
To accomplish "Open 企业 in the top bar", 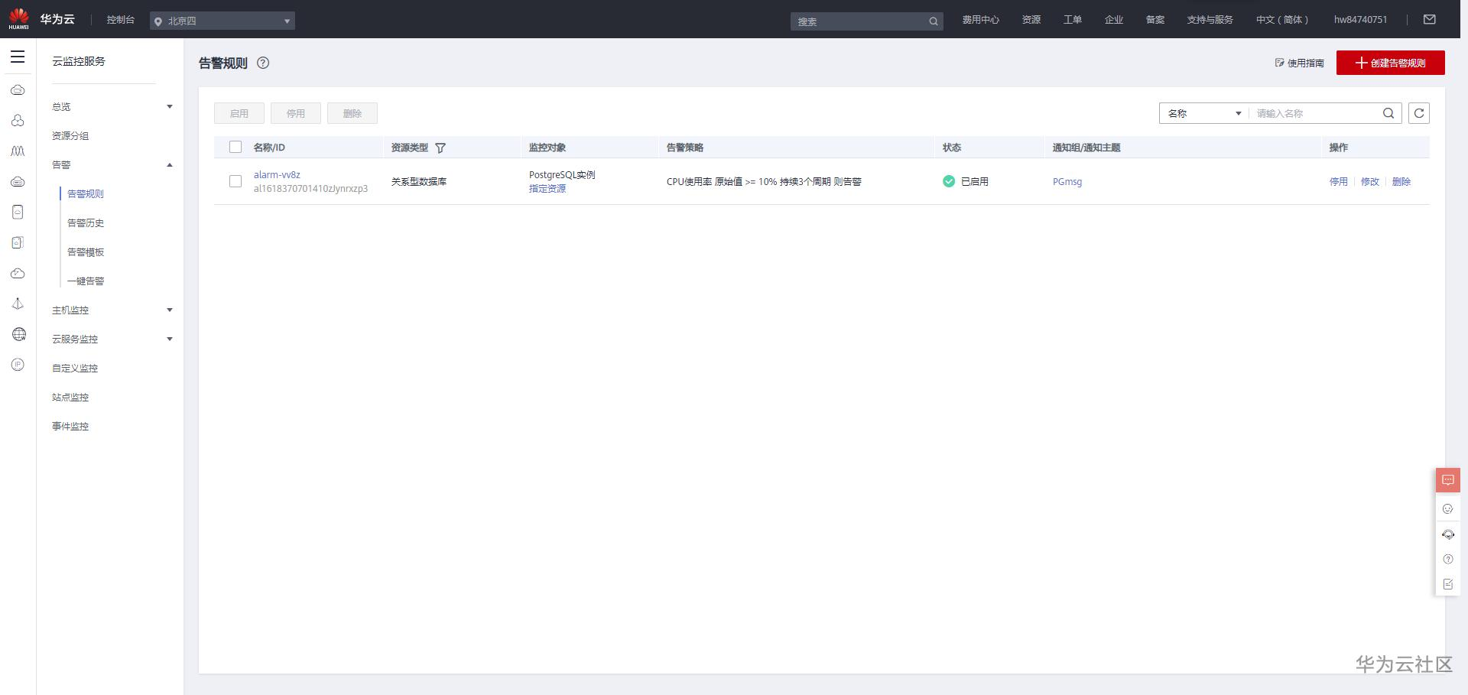I will [x=1114, y=20].
